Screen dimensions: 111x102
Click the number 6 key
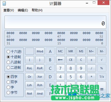81,77
